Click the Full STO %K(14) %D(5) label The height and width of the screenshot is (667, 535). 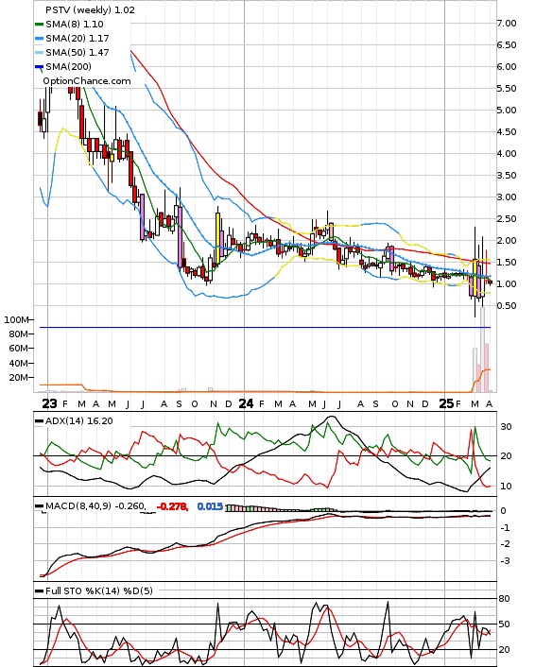pos(98,590)
